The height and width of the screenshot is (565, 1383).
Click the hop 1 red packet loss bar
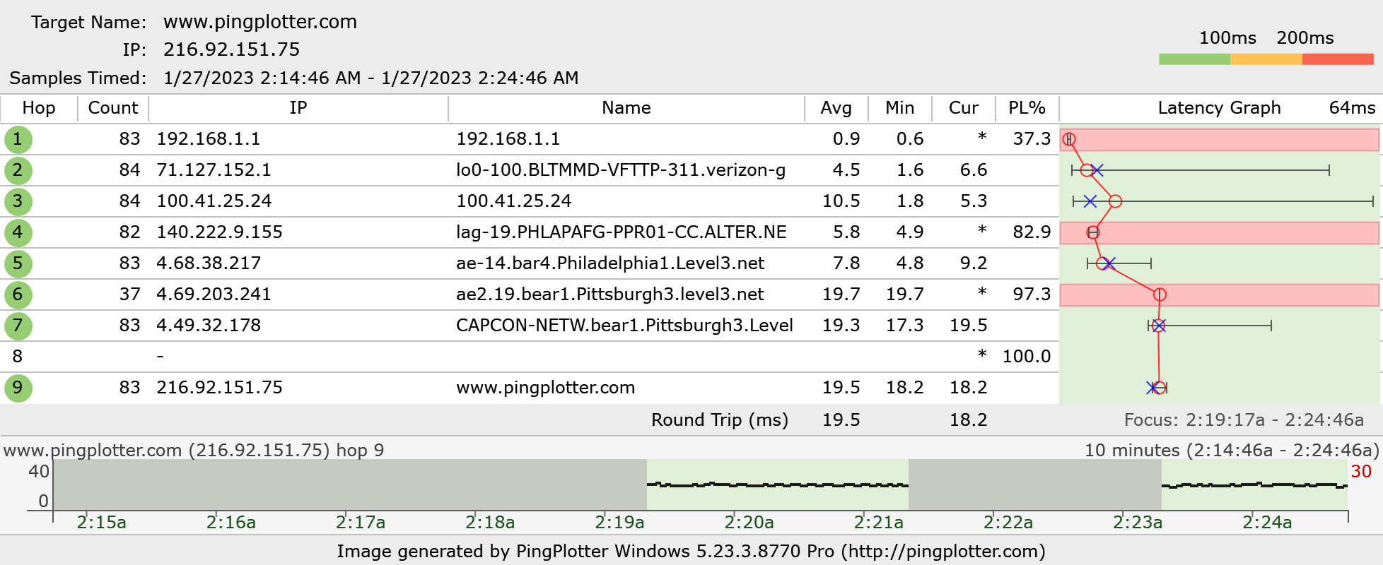click(x=1220, y=139)
